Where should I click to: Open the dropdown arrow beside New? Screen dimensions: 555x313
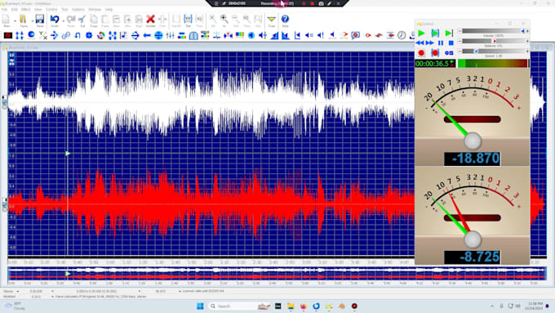coord(15,20)
